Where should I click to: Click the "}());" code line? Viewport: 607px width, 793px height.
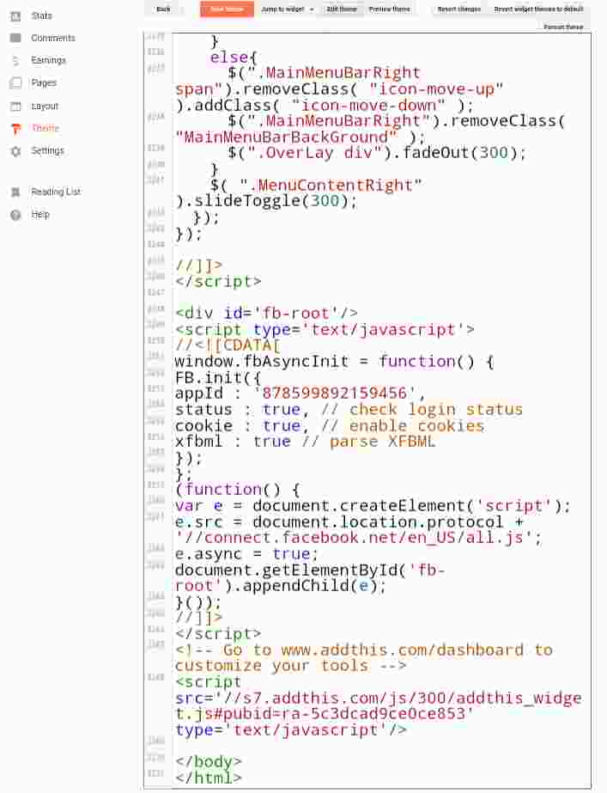(198, 602)
